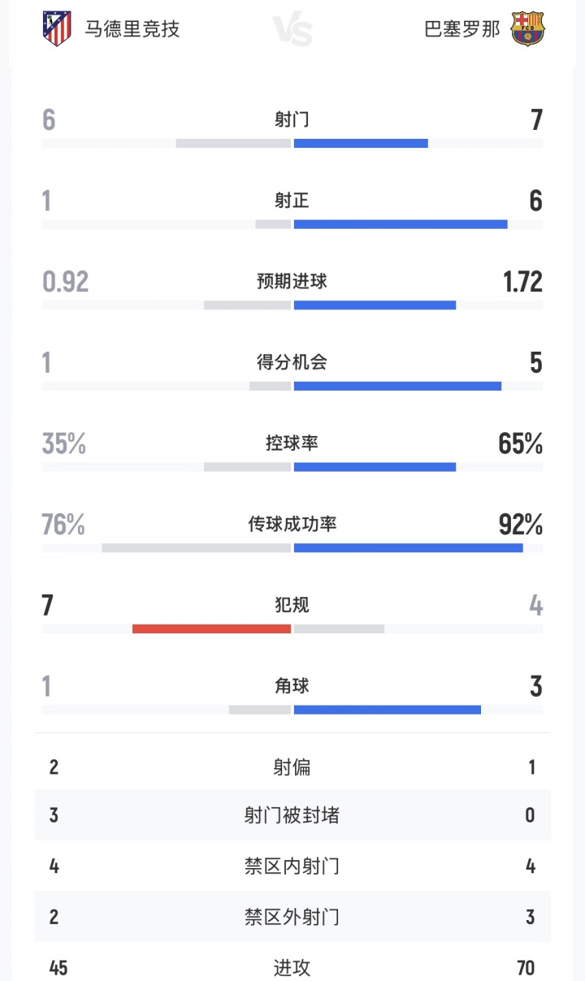Click the blue 传球成功率 pass accuracy bar
This screenshot has height=981, width=585.
coord(408,548)
